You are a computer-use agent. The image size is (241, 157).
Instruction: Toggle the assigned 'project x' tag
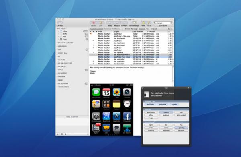(x=163, y=104)
